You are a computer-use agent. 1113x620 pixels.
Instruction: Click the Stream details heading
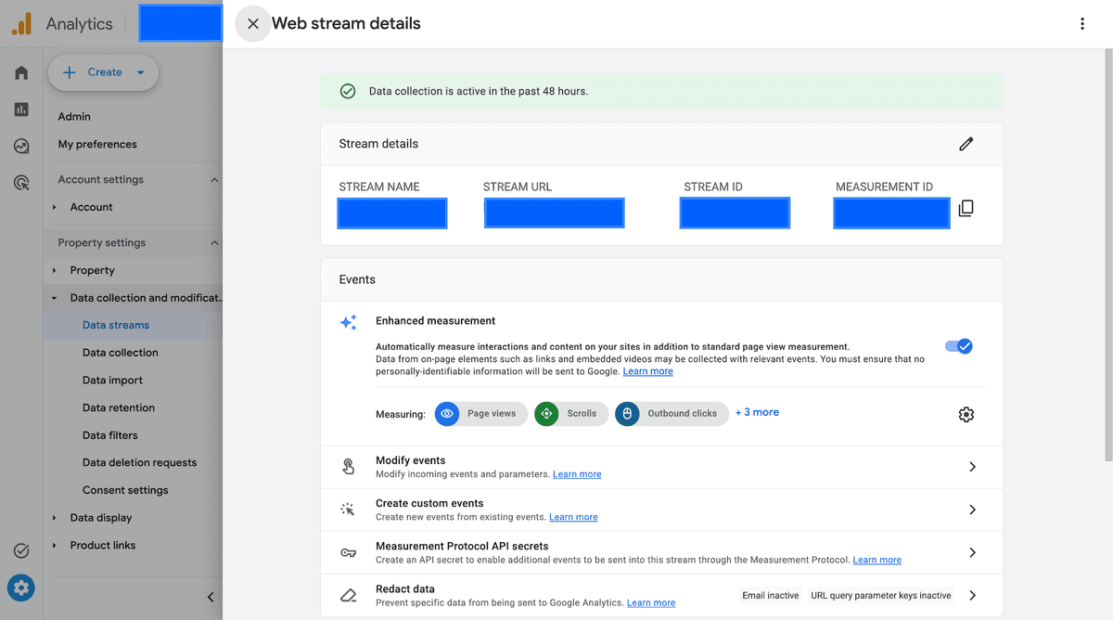point(378,144)
